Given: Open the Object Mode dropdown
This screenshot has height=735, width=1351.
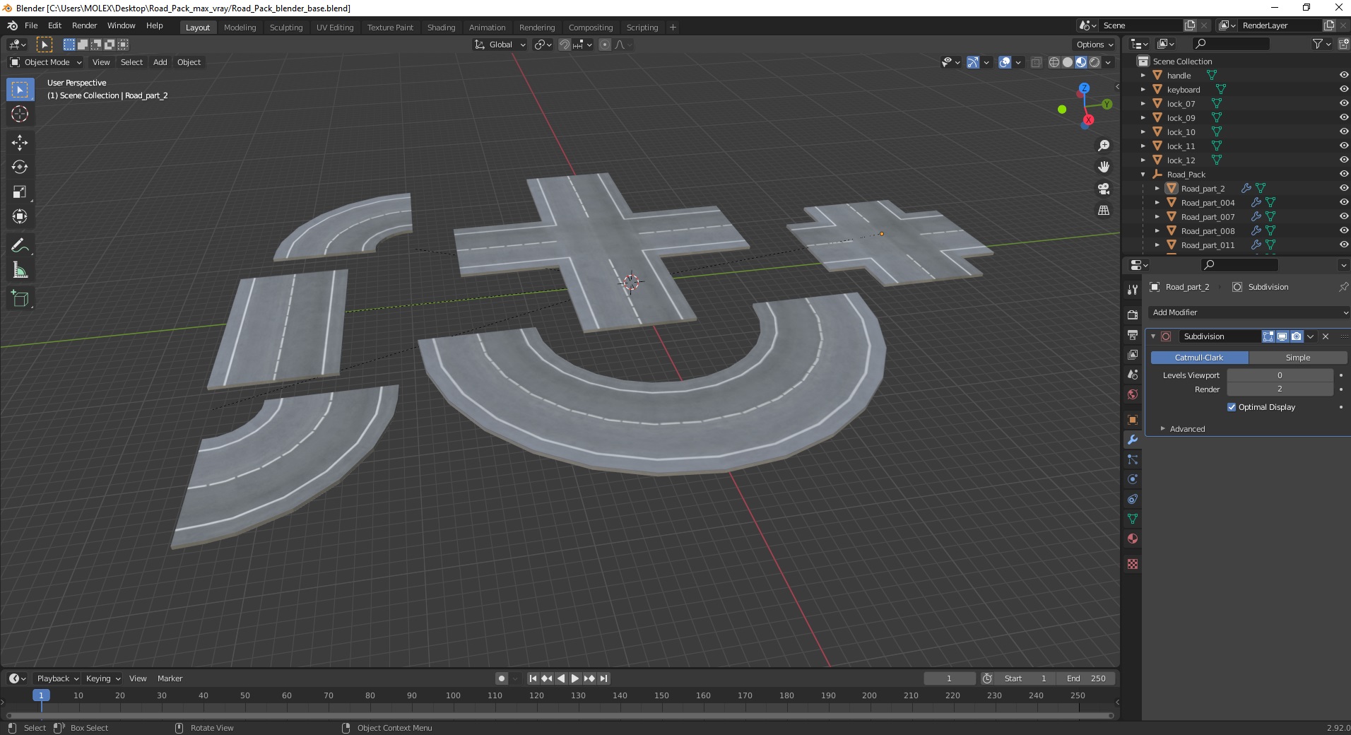Looking at the screenshot, I should click(x=46, y=62).
